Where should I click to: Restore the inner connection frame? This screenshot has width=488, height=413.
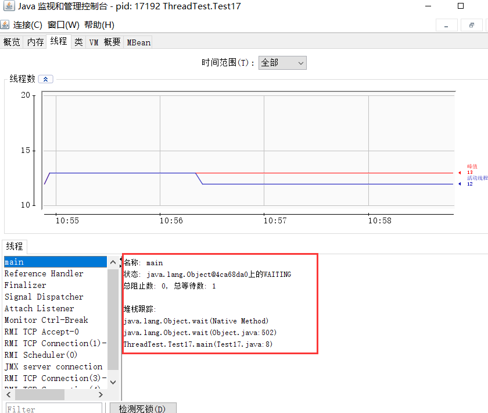(x=472, y=25)
